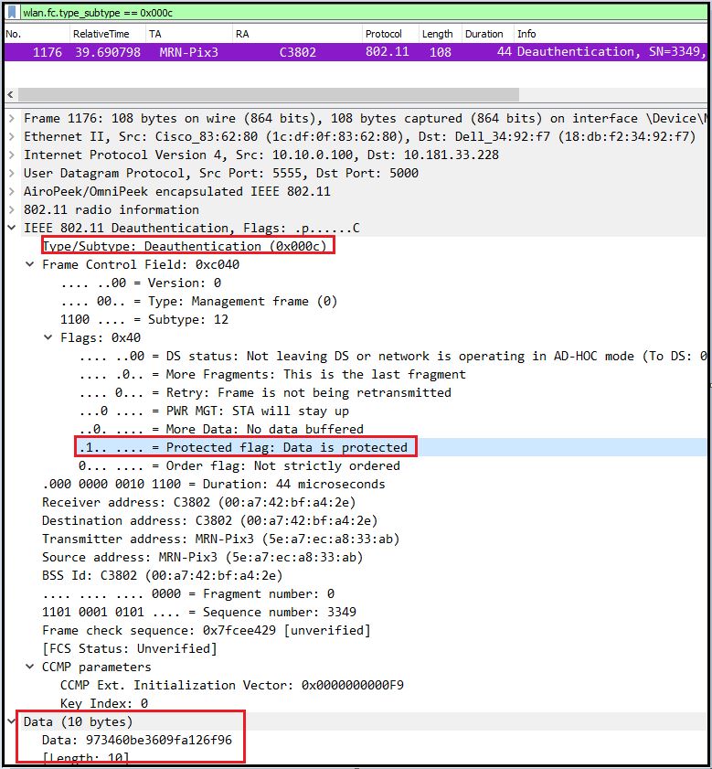Expand AiroPeek/OmniPeek encapsulated IEEE 802.11 node

pos(12,191)
